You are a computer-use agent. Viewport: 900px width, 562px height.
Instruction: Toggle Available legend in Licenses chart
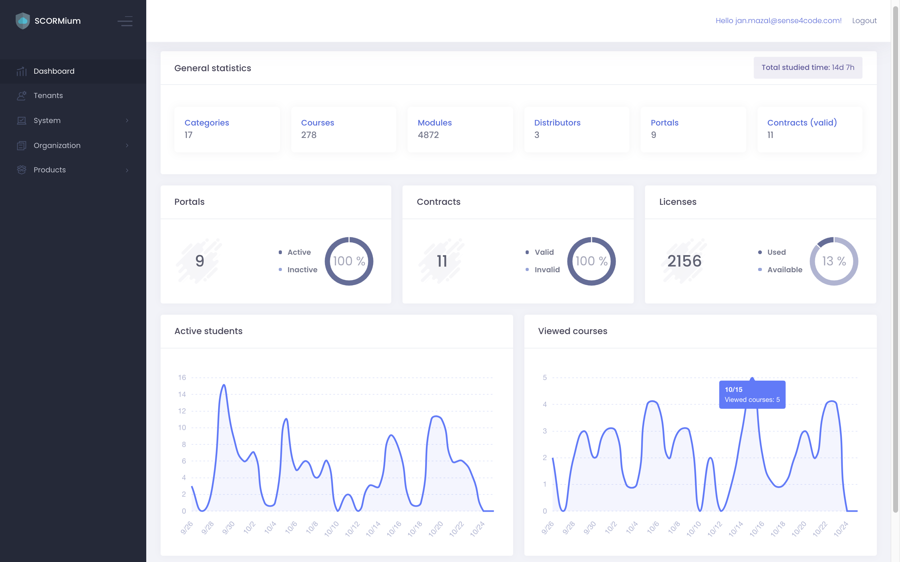[784, 270]
